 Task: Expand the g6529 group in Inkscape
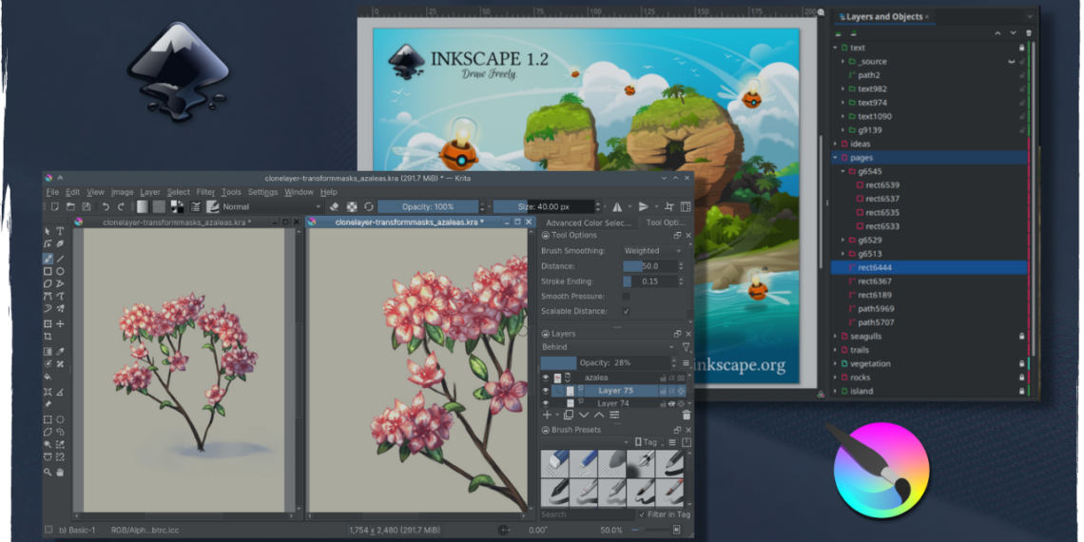point(842,240)
